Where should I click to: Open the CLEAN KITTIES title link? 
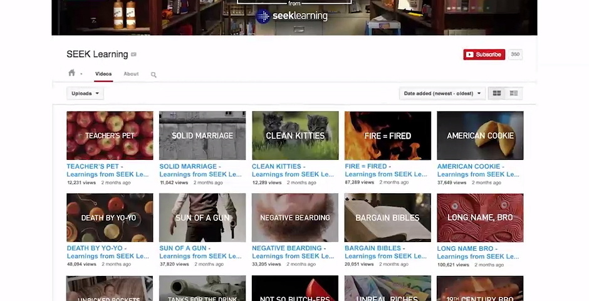tap(293, 170)
